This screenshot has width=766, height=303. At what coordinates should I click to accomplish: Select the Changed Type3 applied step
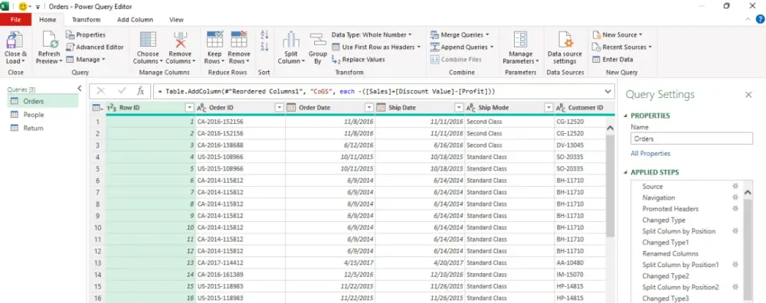pyautogui.click(x=666, y=298)
